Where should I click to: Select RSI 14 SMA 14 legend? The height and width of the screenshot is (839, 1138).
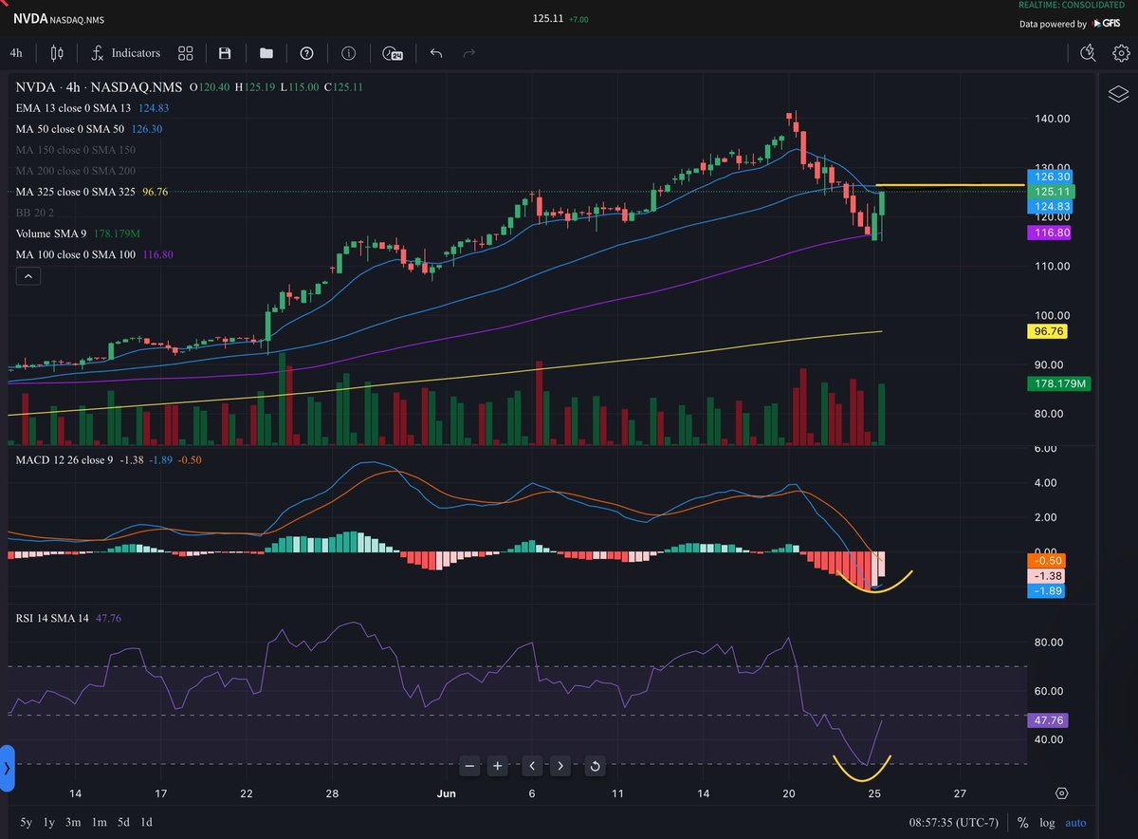(68, 618)
